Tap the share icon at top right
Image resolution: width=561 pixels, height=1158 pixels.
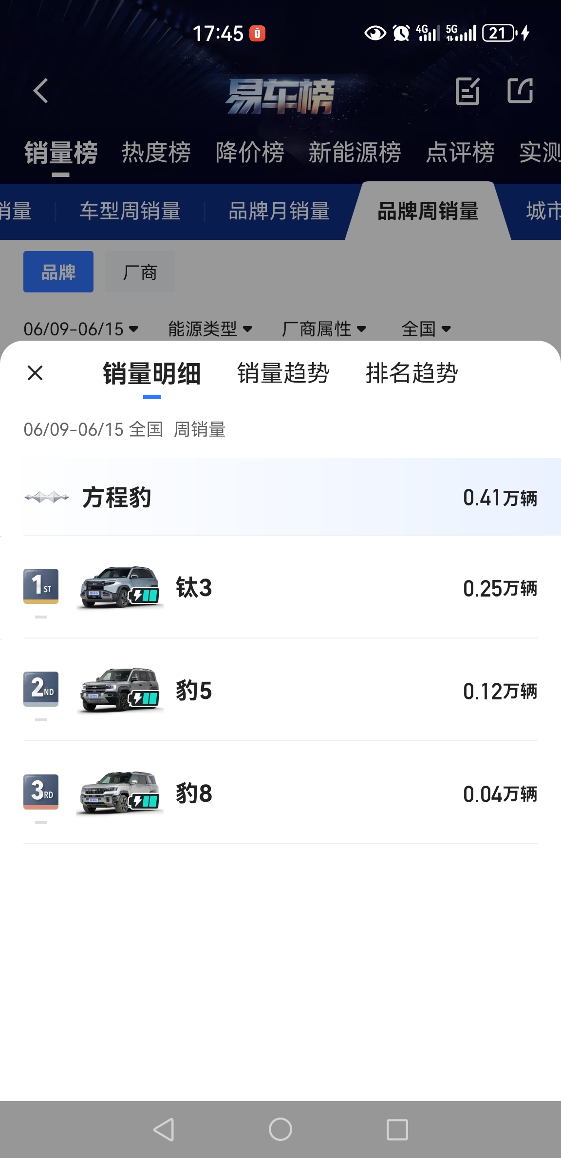click(x=520, y=91)
